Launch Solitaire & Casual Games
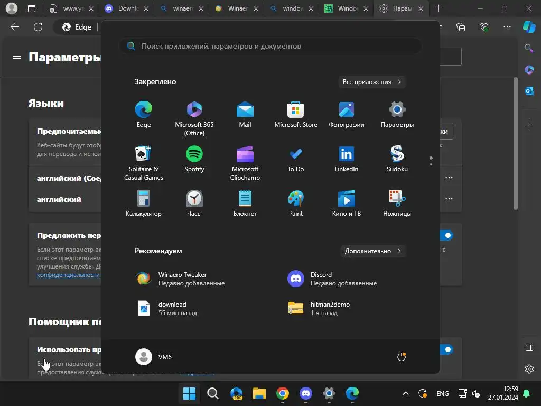Viewport: 541px width, 406px height. coord(144,163)
